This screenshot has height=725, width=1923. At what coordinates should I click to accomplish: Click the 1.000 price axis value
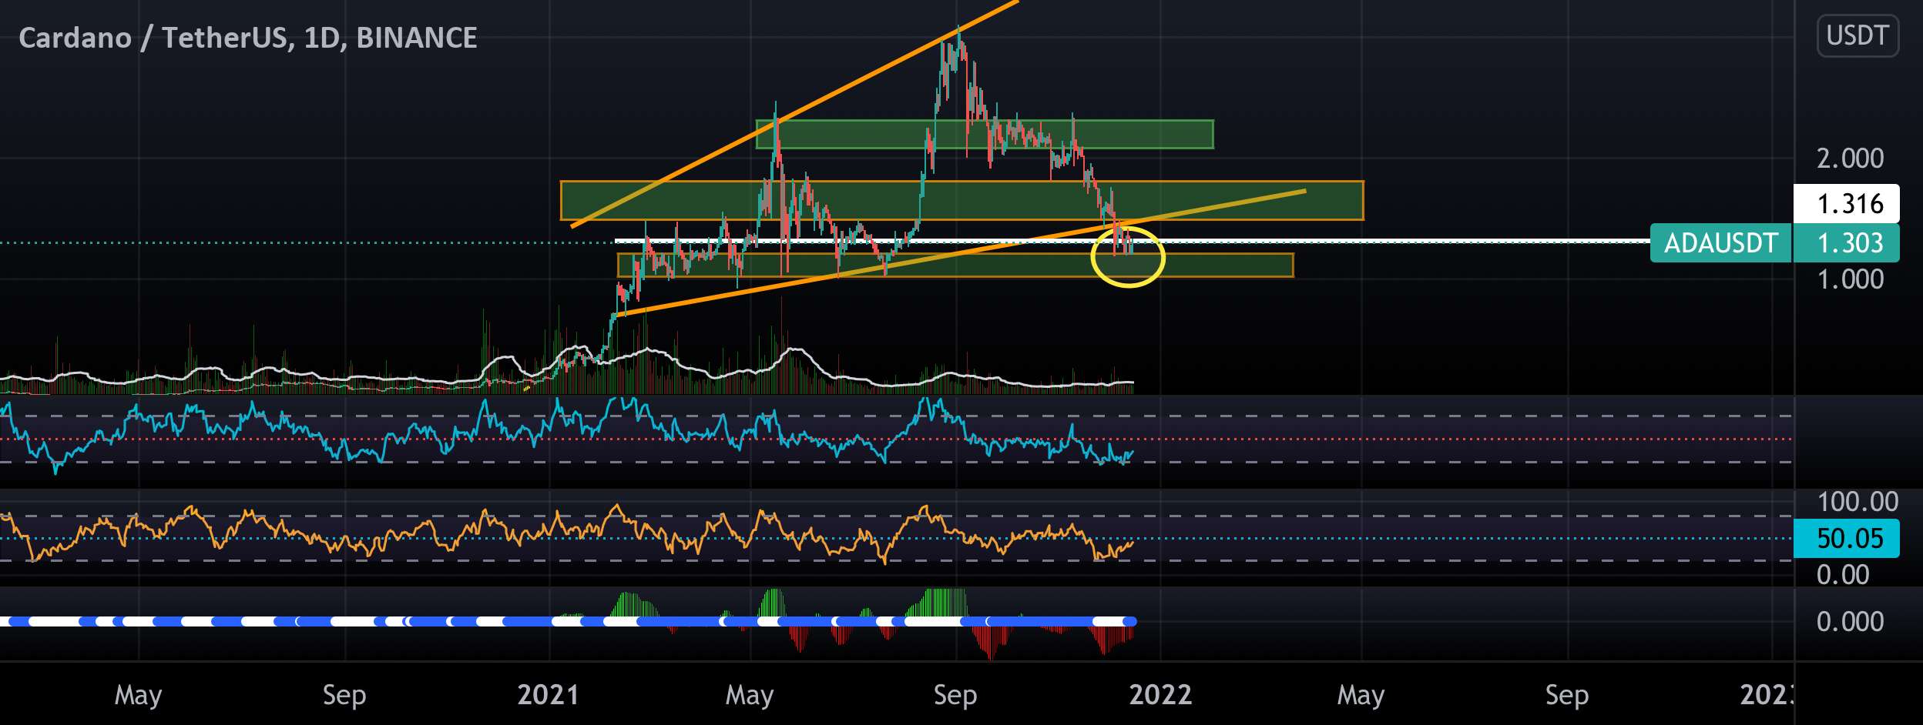click(x=1849, y=279)
